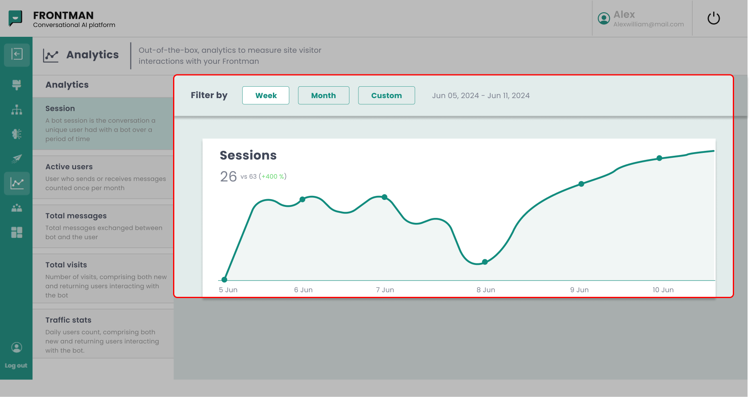Select the analytics chart sidebar icon

click(17, 183)
